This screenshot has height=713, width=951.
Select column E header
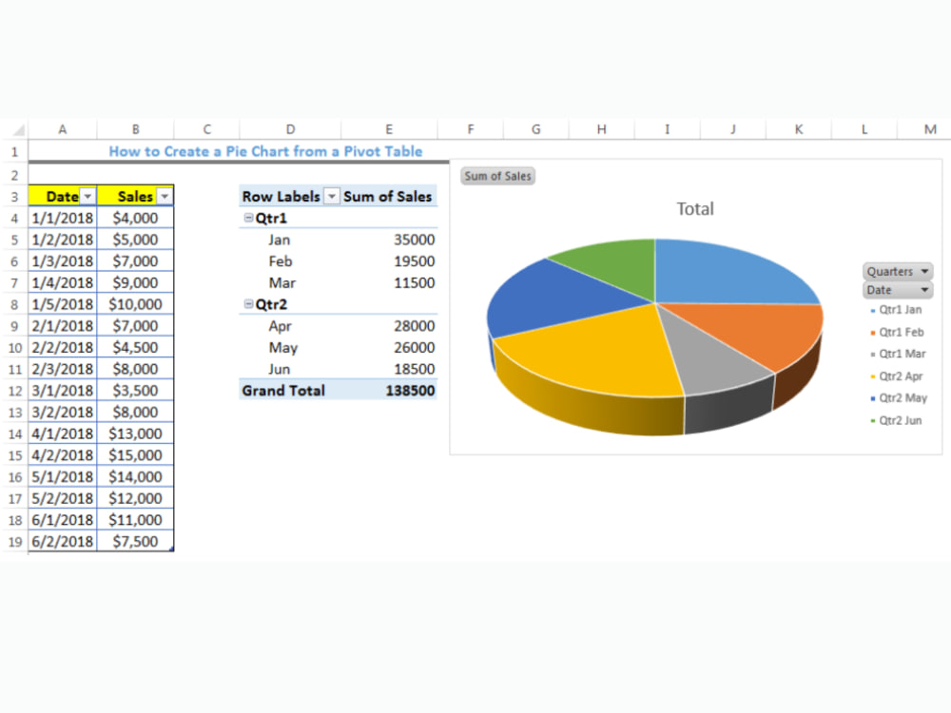click(389, 129)
